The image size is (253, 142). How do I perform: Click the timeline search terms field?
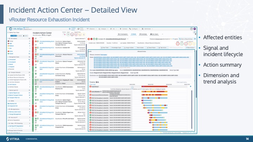[x=184, y=82]
